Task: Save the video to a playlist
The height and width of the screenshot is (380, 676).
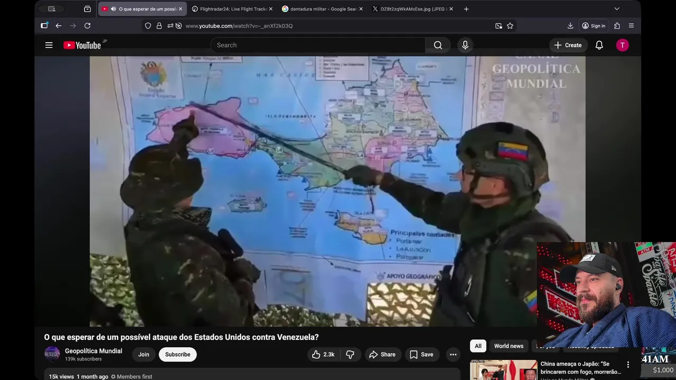Action: (421, 355)
